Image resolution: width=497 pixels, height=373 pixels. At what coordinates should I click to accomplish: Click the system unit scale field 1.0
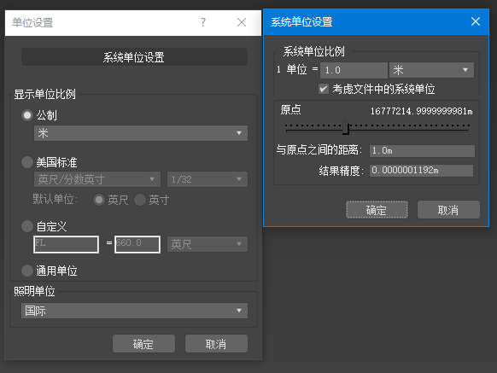(354, 70)
